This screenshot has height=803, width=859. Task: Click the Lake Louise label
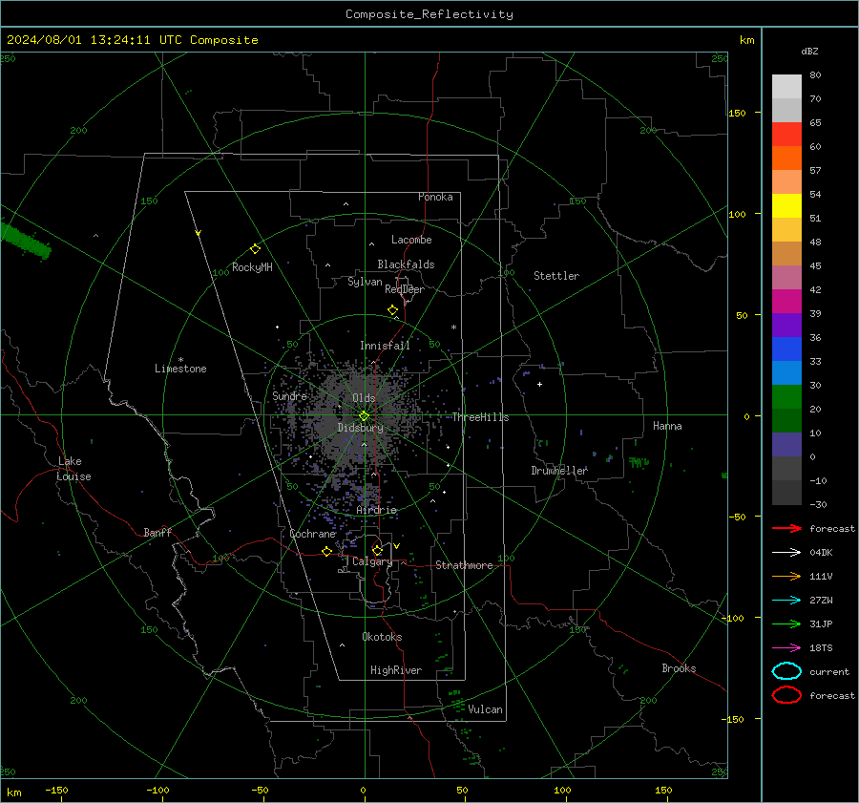(73, 469)
